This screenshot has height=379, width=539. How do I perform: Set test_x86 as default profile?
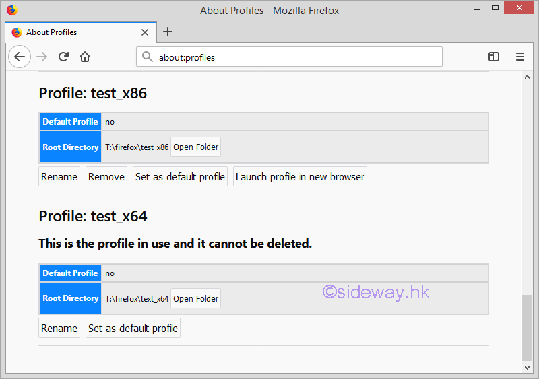click(180, 177)
